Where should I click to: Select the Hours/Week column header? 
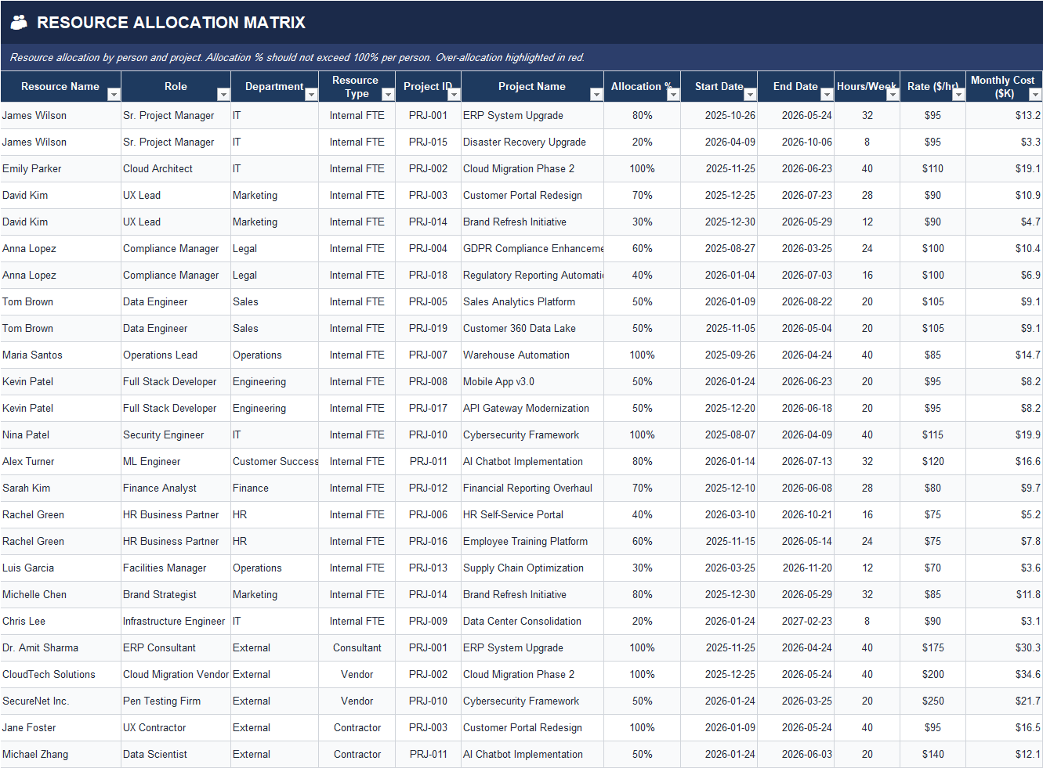point(867,86)
